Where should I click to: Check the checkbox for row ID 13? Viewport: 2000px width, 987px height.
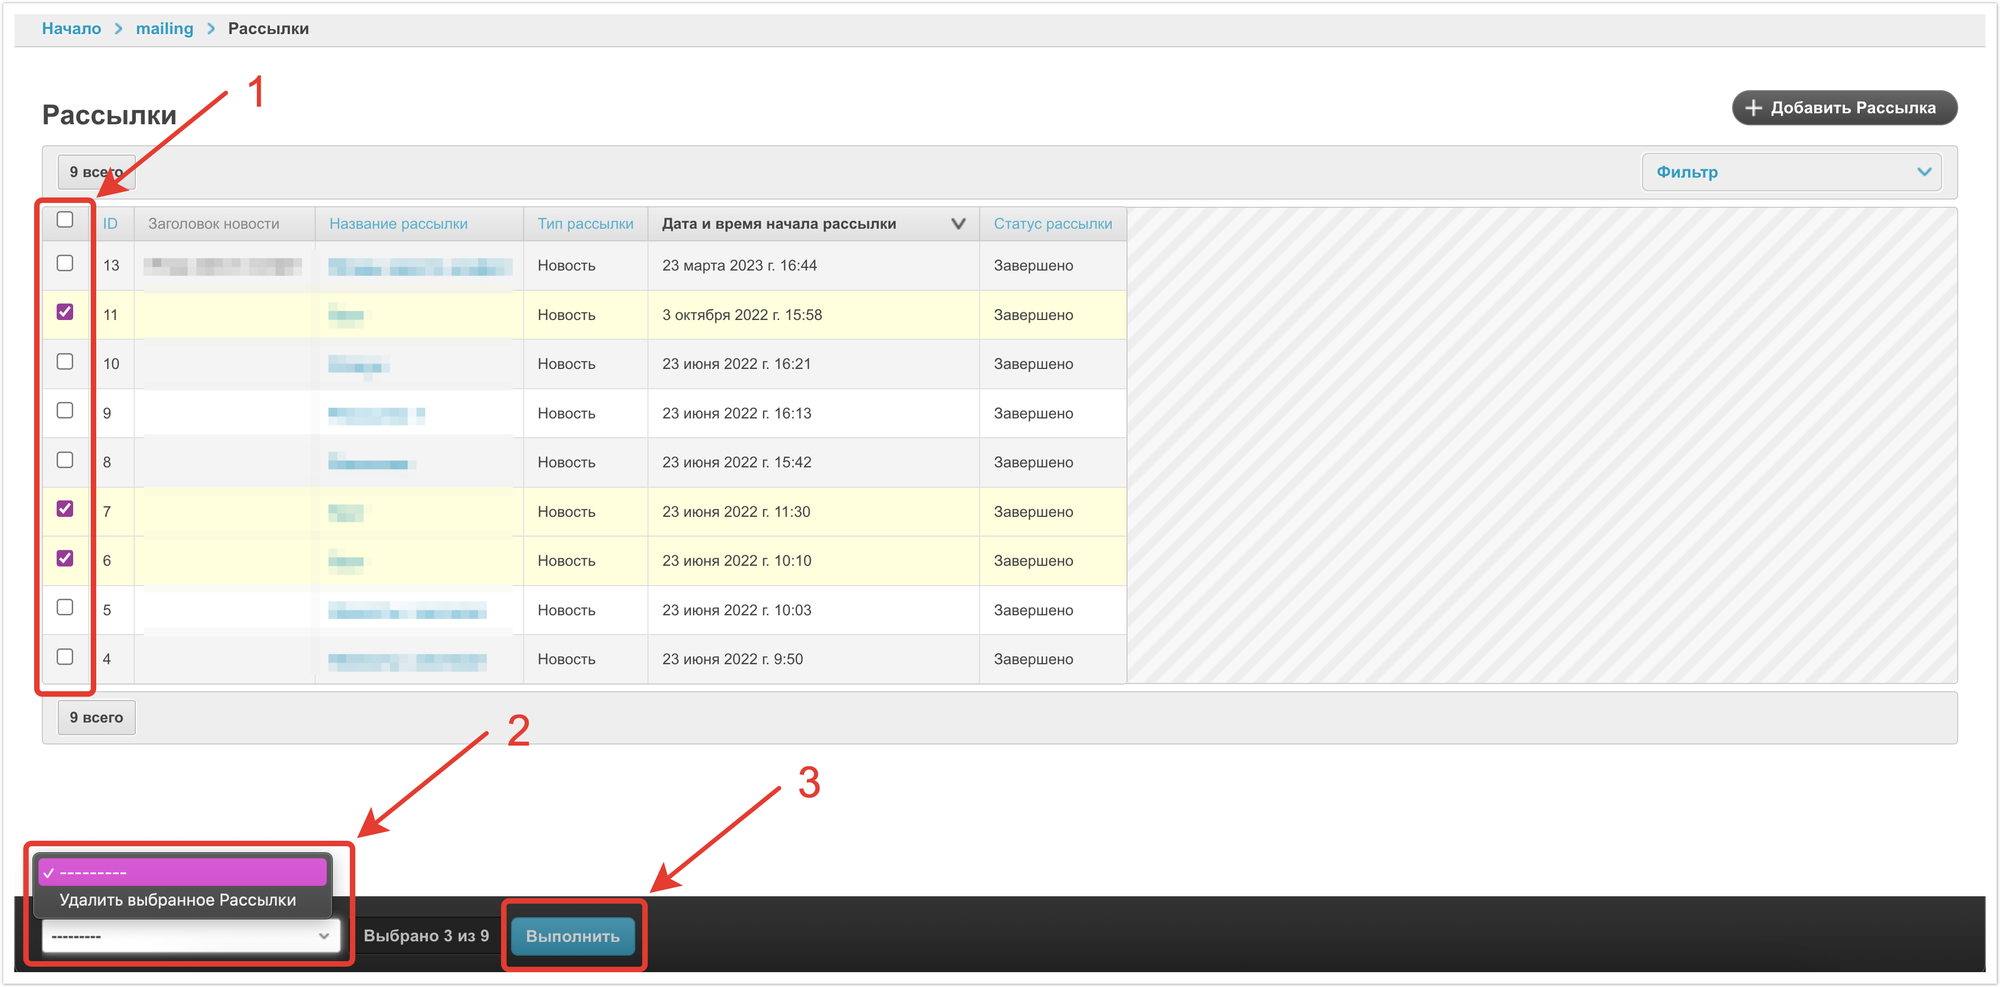(x=65, y=264)
